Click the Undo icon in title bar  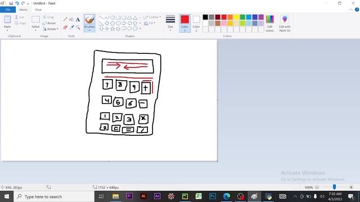pos(17,3)
